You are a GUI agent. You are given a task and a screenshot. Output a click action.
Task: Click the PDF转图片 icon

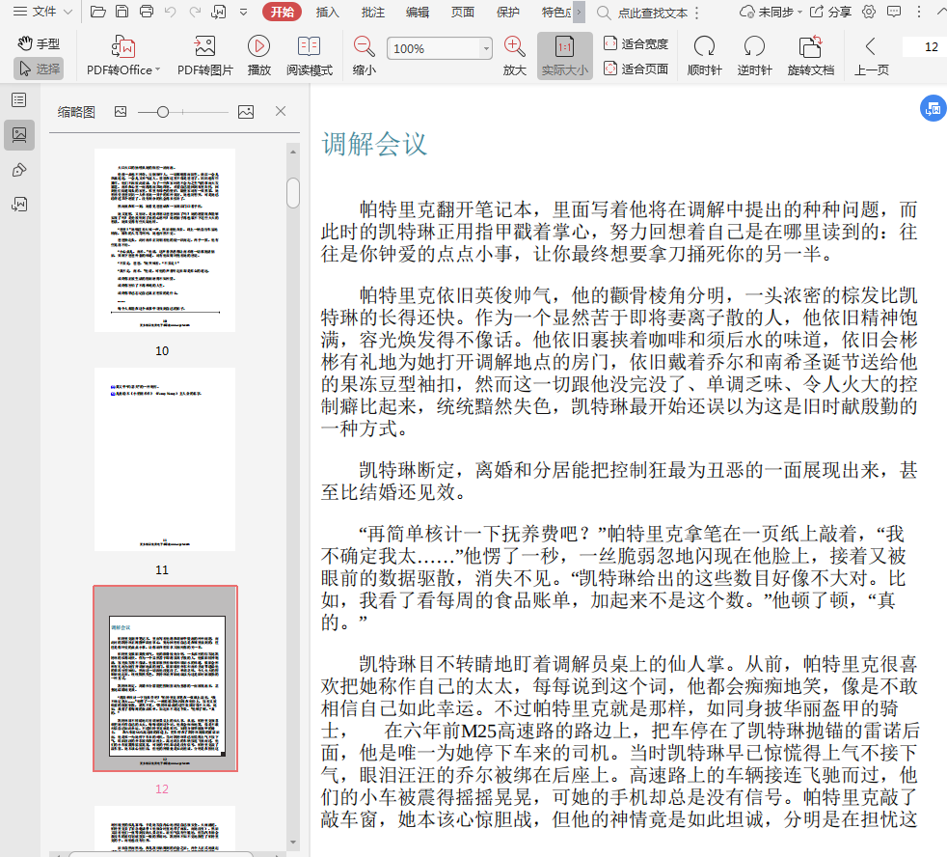point(204,46)
